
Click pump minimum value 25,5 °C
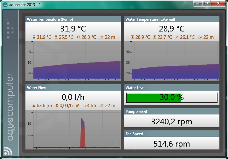(66, 37)
